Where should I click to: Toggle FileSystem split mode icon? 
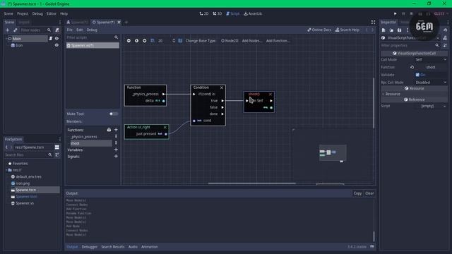coord(57,147)
